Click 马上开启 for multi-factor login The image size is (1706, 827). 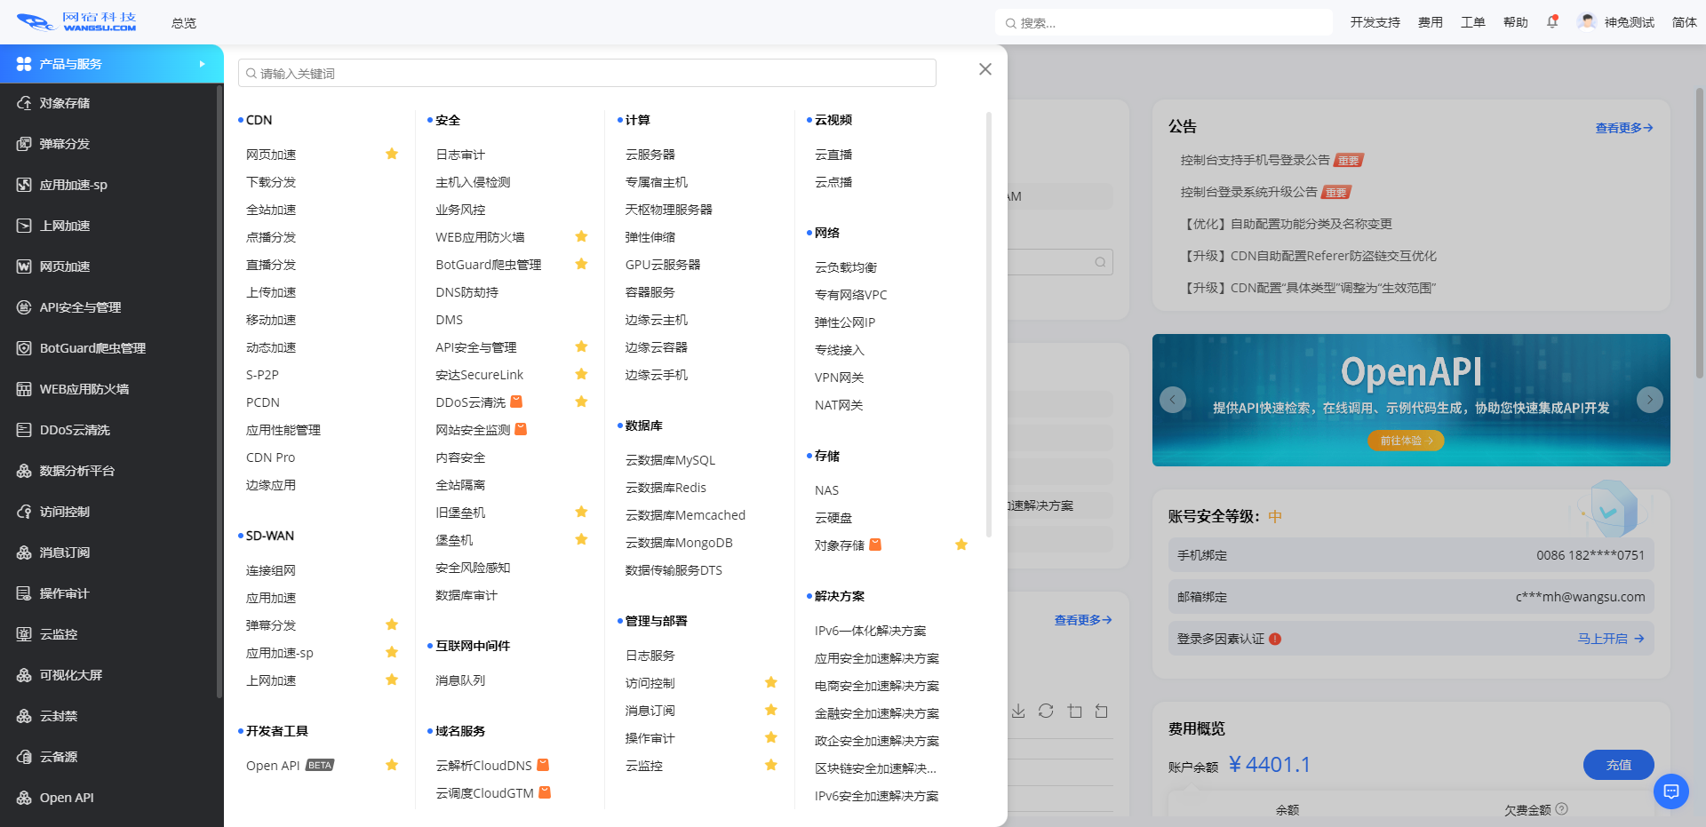1610,639
